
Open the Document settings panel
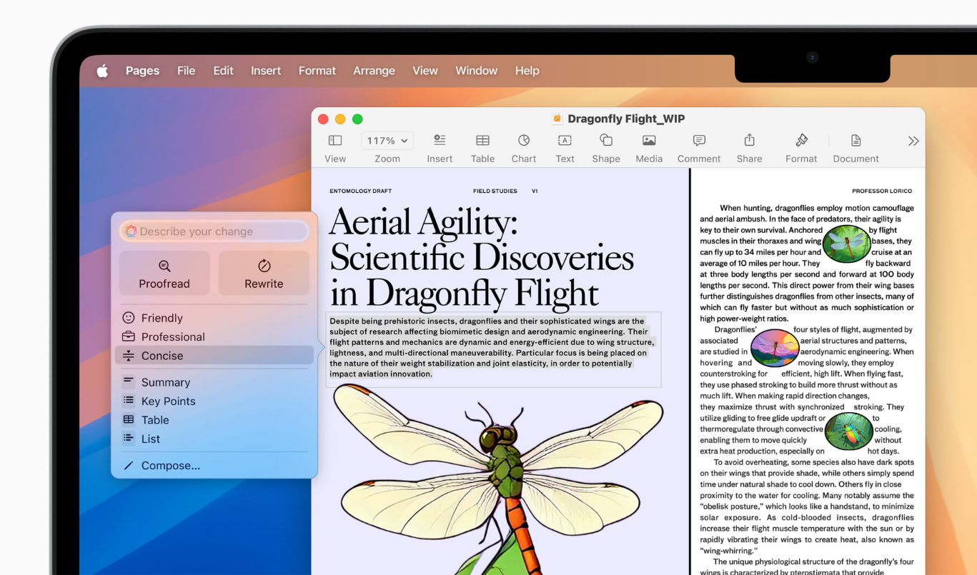(x=856, y=141)
